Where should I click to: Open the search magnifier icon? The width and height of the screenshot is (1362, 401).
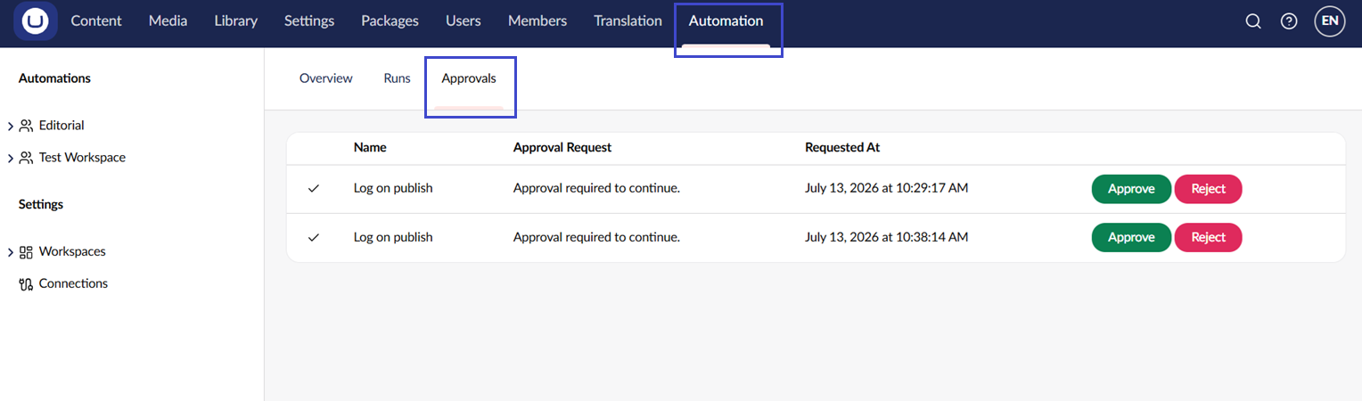1253,21
